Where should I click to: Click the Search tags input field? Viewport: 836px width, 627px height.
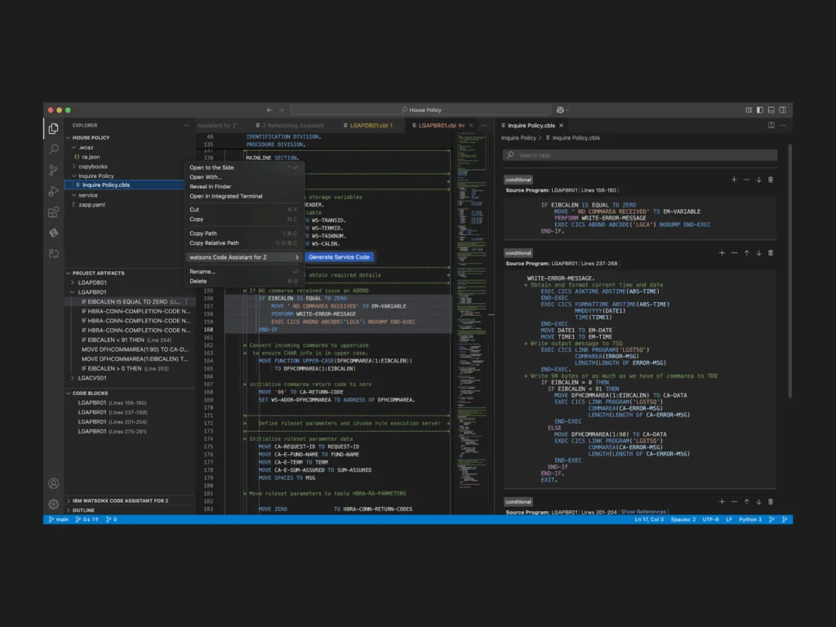pos(639,155)
